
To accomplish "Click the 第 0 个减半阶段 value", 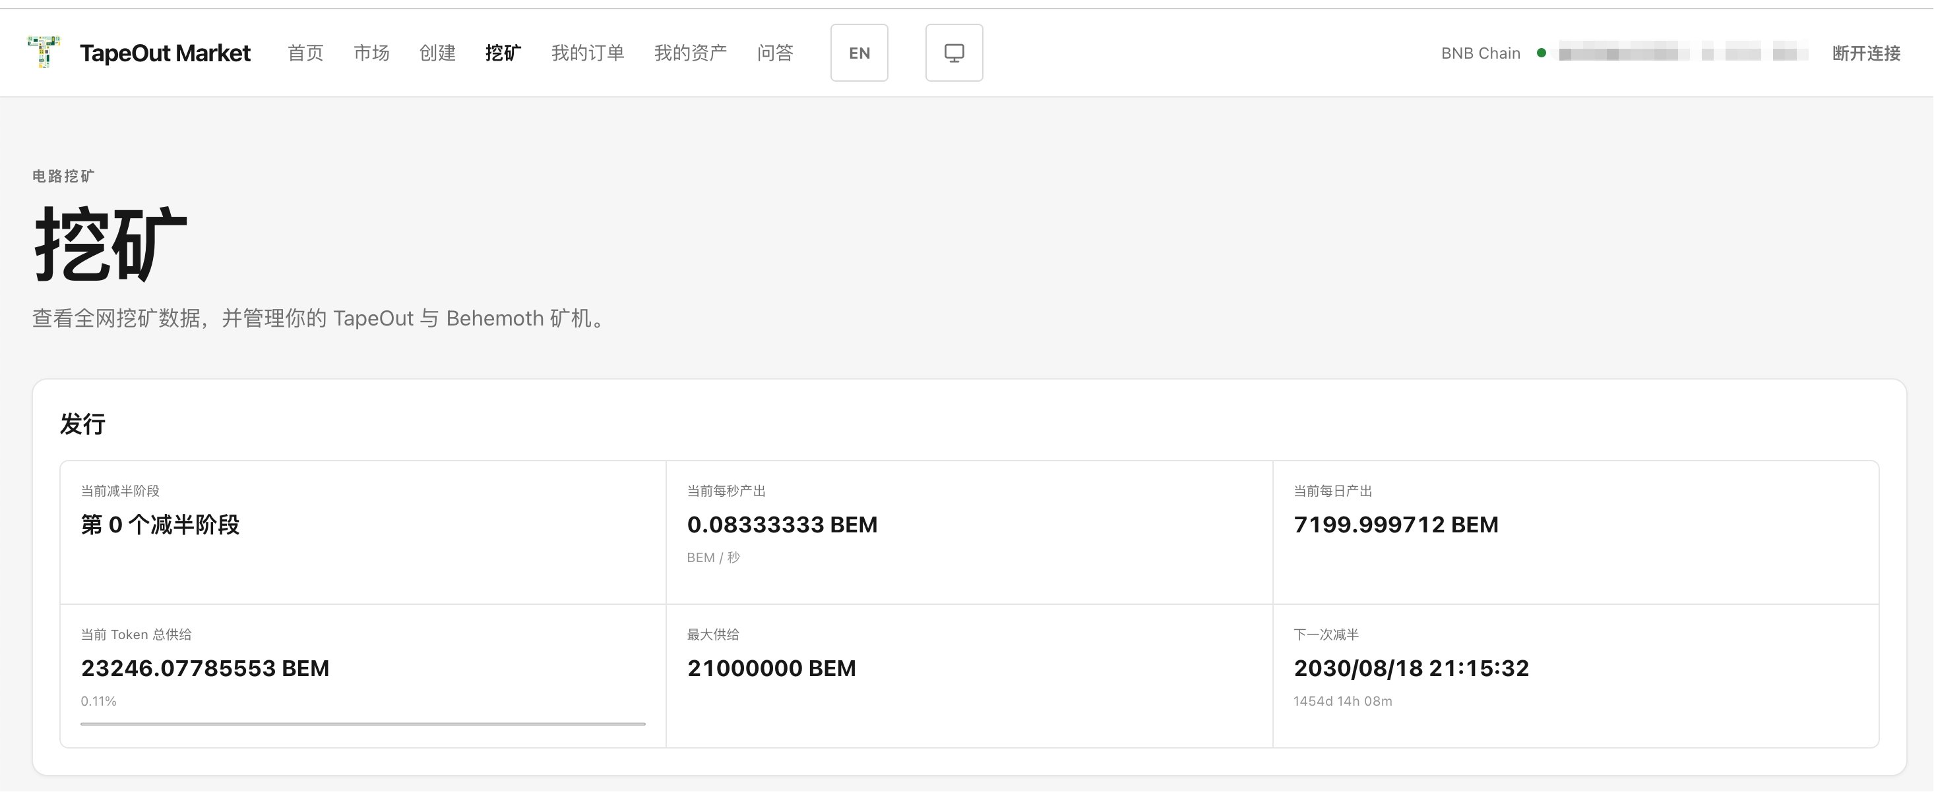I will 160,524.
